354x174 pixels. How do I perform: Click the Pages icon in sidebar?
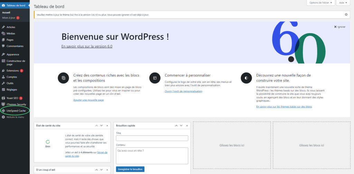(3, 40)
